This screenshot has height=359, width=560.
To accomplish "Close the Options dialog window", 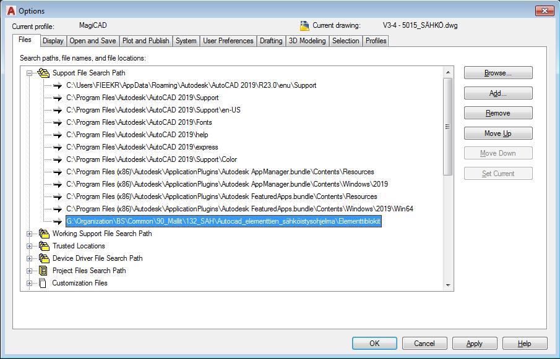I will [x=545, y=11].
